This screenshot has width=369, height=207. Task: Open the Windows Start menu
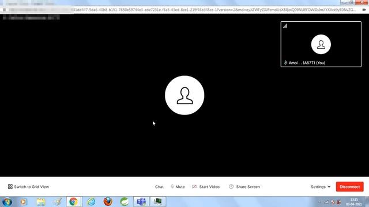(7, 202)
